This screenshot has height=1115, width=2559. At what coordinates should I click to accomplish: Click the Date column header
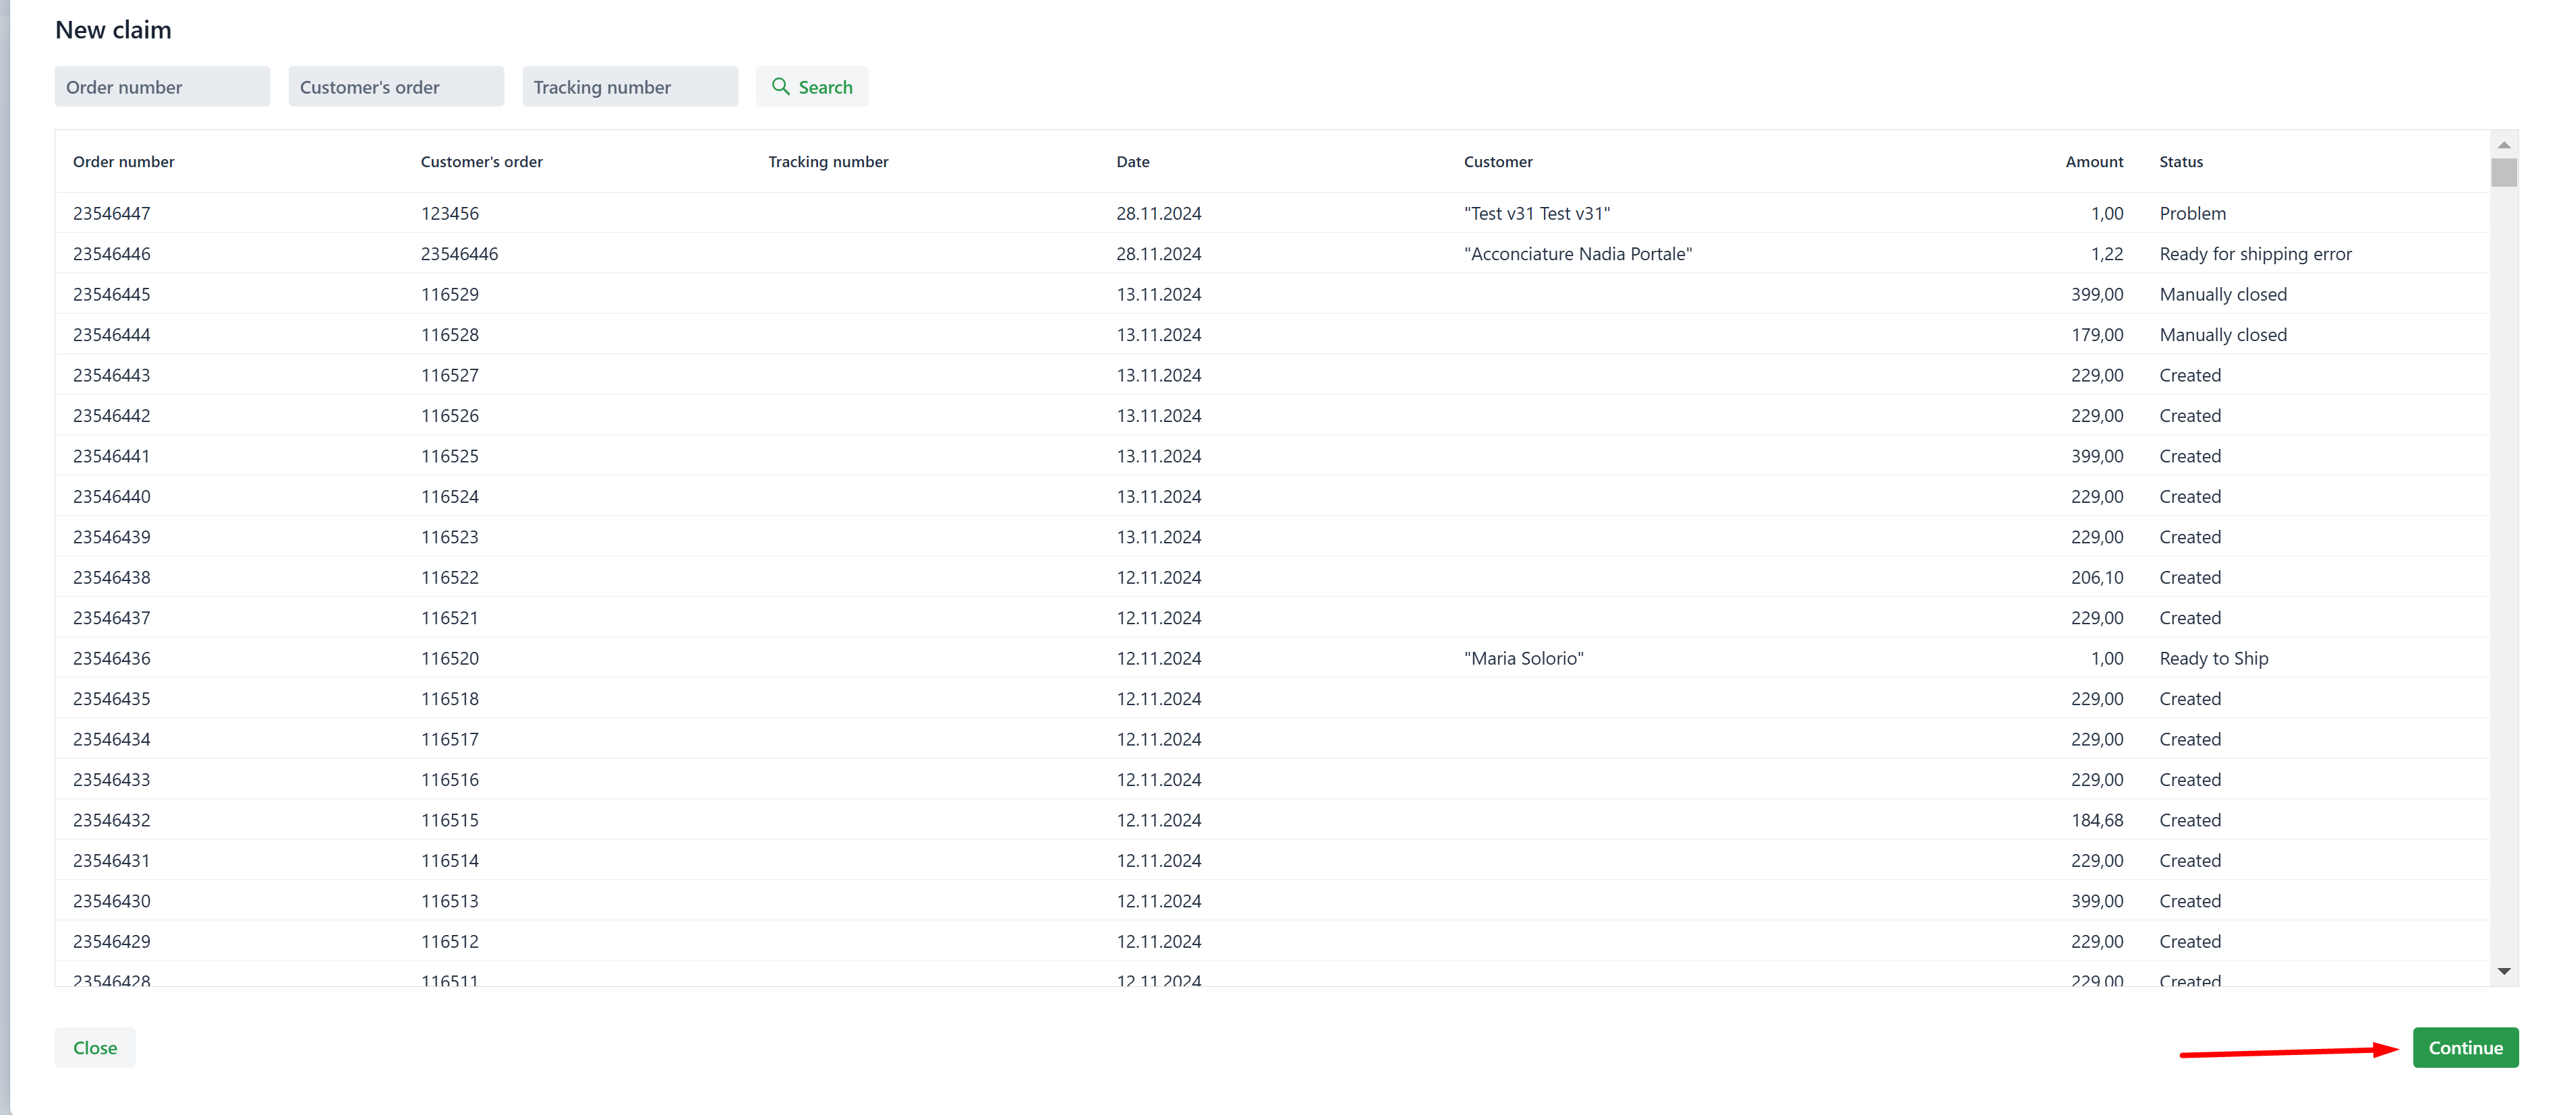[x=1132, y=162]
